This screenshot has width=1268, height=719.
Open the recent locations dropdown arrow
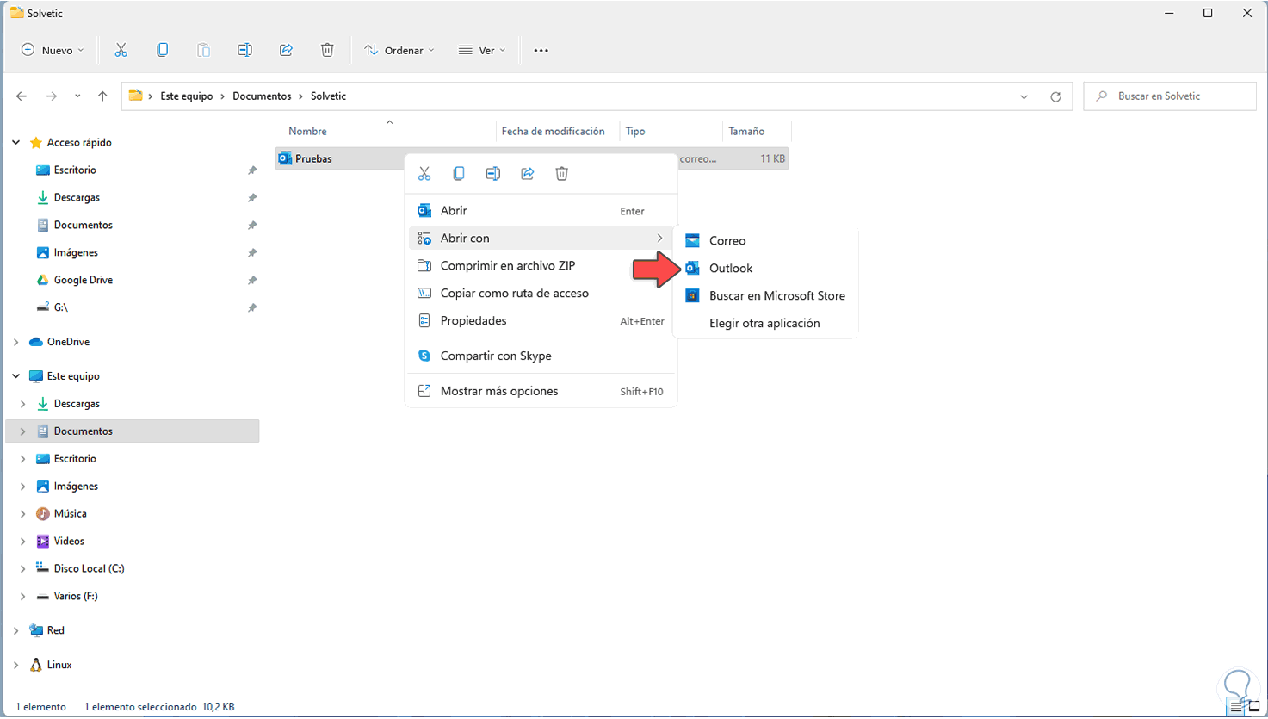(77, 96)
